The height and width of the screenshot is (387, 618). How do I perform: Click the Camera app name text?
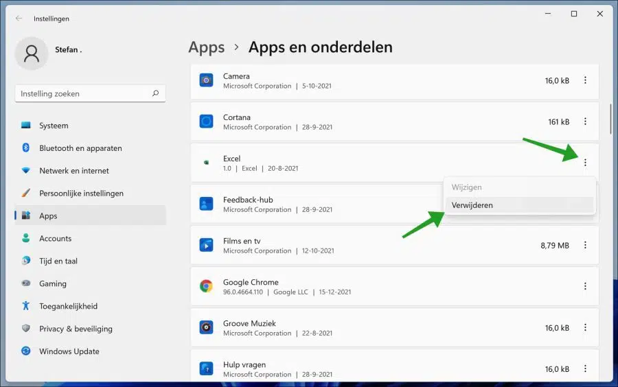tap(236, 76)
